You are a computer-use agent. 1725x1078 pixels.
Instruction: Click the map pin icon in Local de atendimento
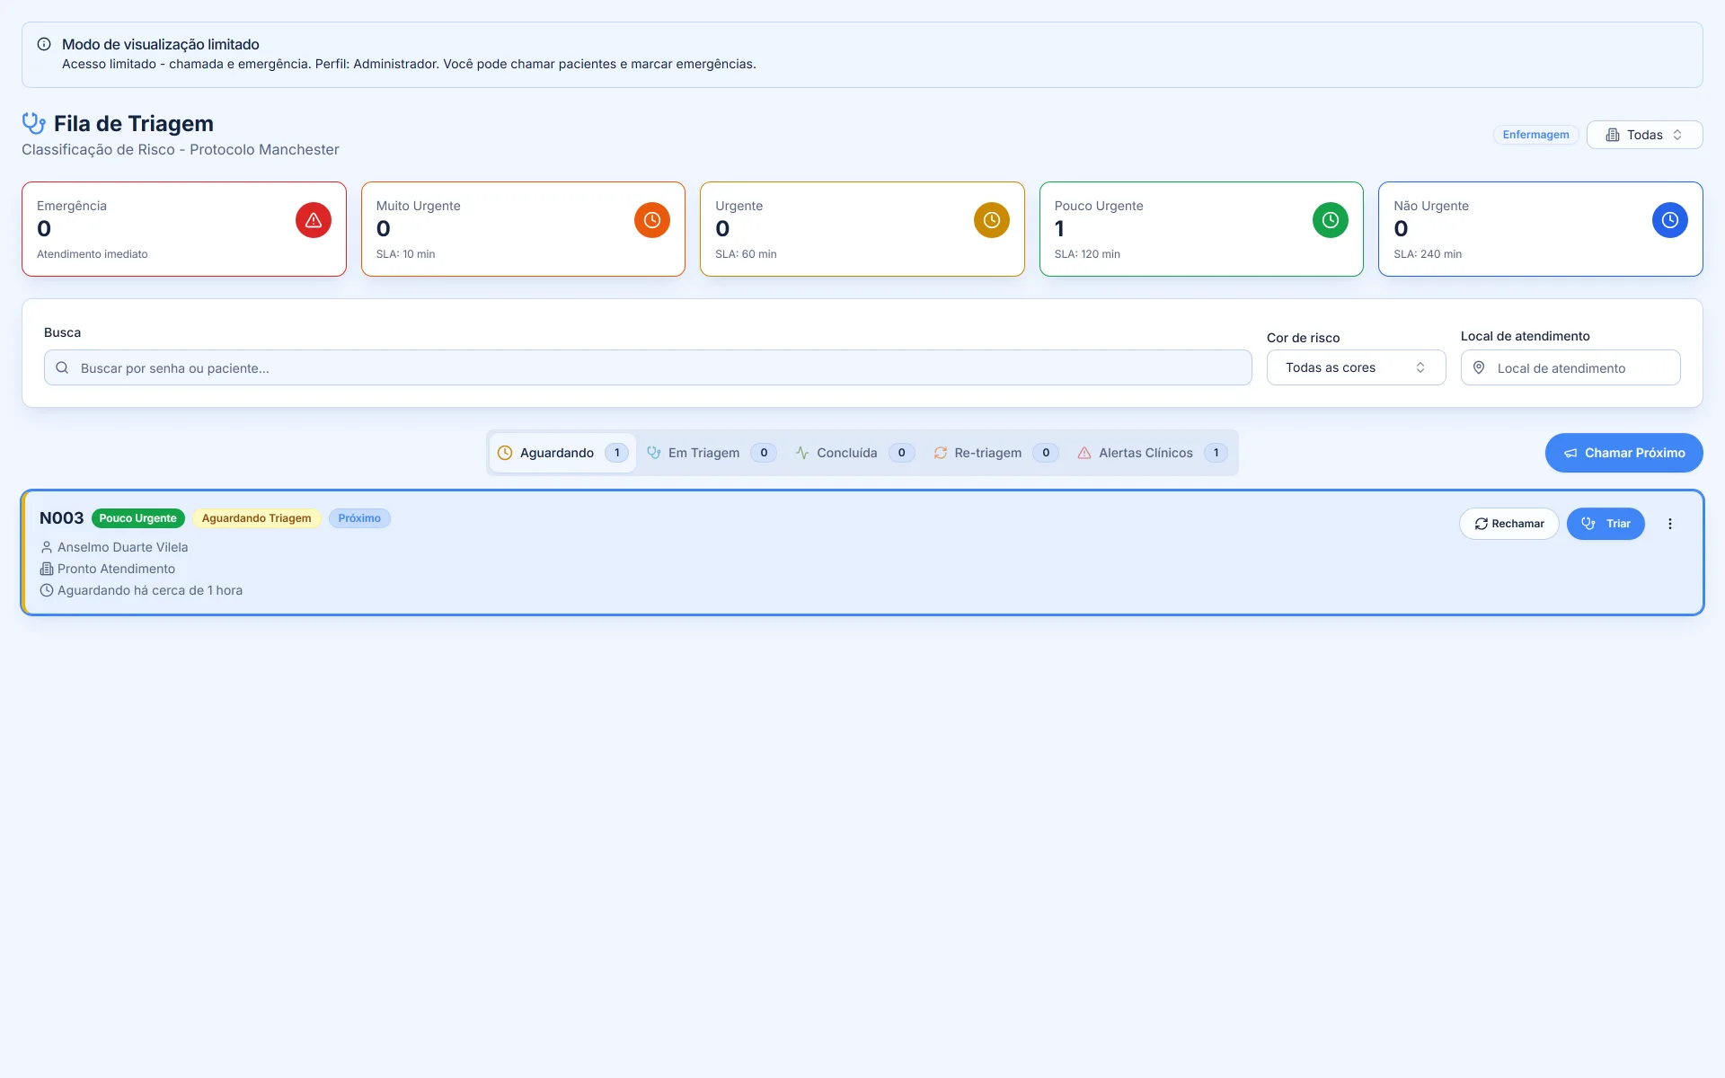pos(1479,367)
